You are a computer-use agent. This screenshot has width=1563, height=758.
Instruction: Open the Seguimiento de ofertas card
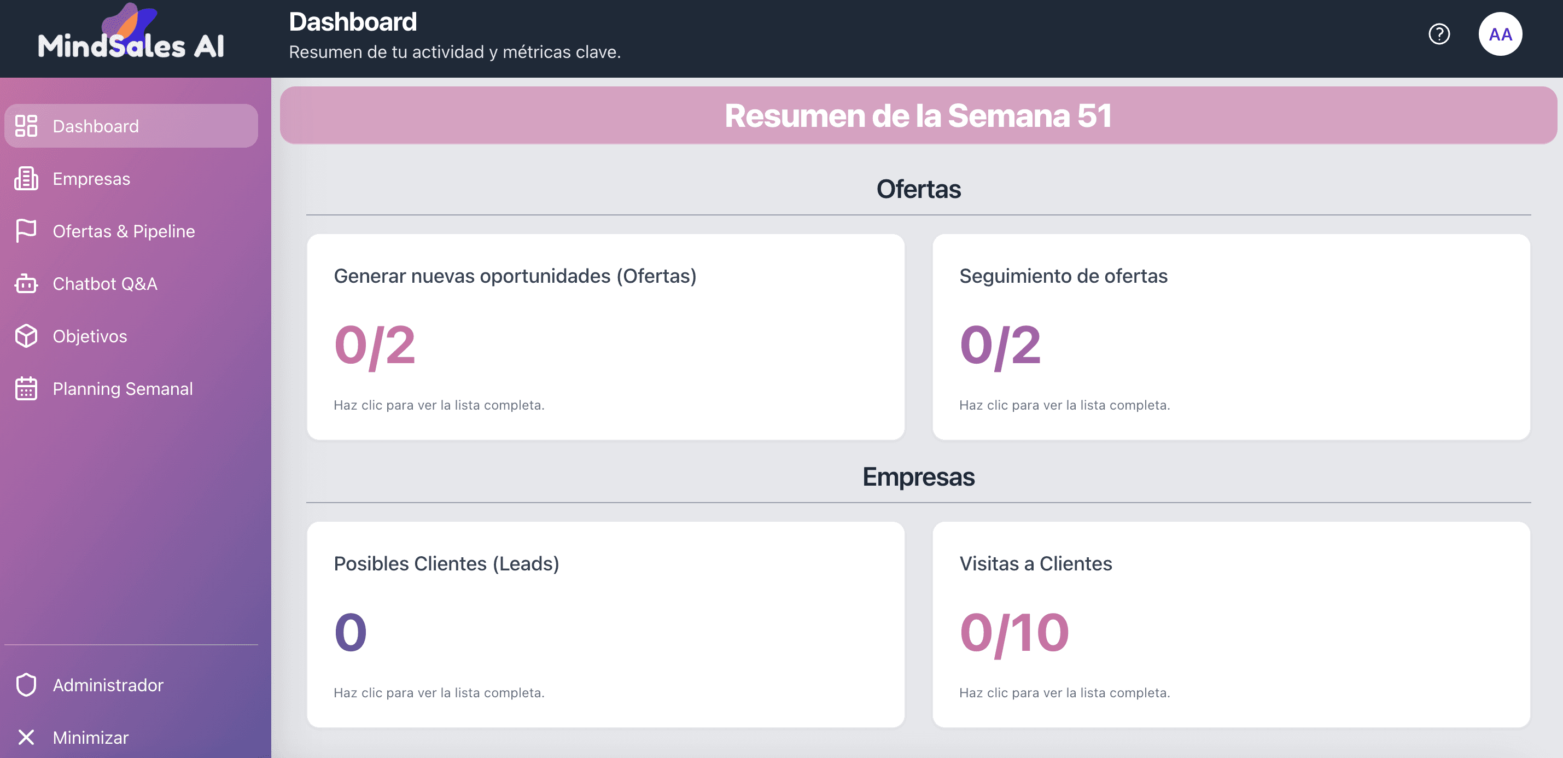tap(1230, 337)
